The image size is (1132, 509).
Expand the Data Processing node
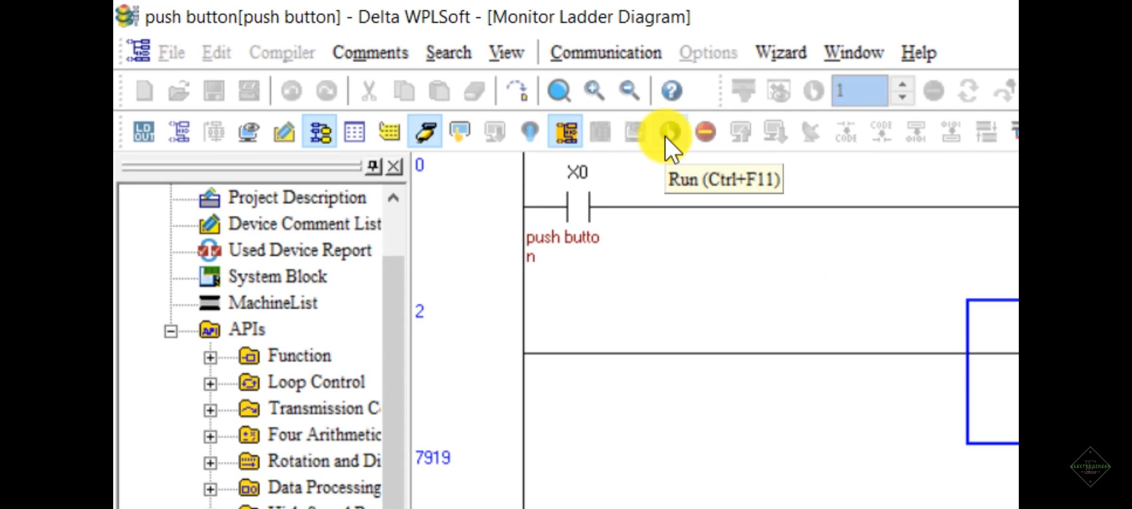(x=211, y=488)
